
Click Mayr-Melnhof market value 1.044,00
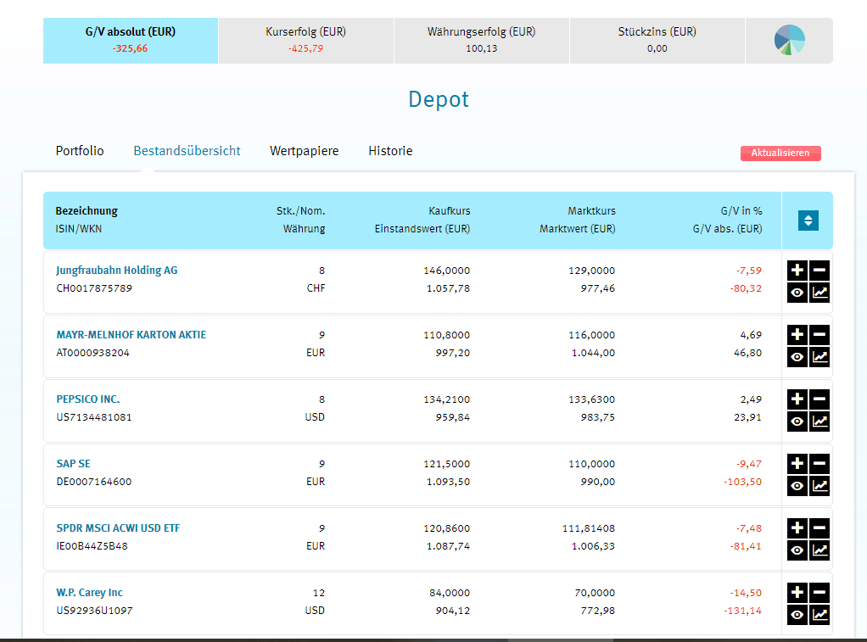[x=593, y=353]
